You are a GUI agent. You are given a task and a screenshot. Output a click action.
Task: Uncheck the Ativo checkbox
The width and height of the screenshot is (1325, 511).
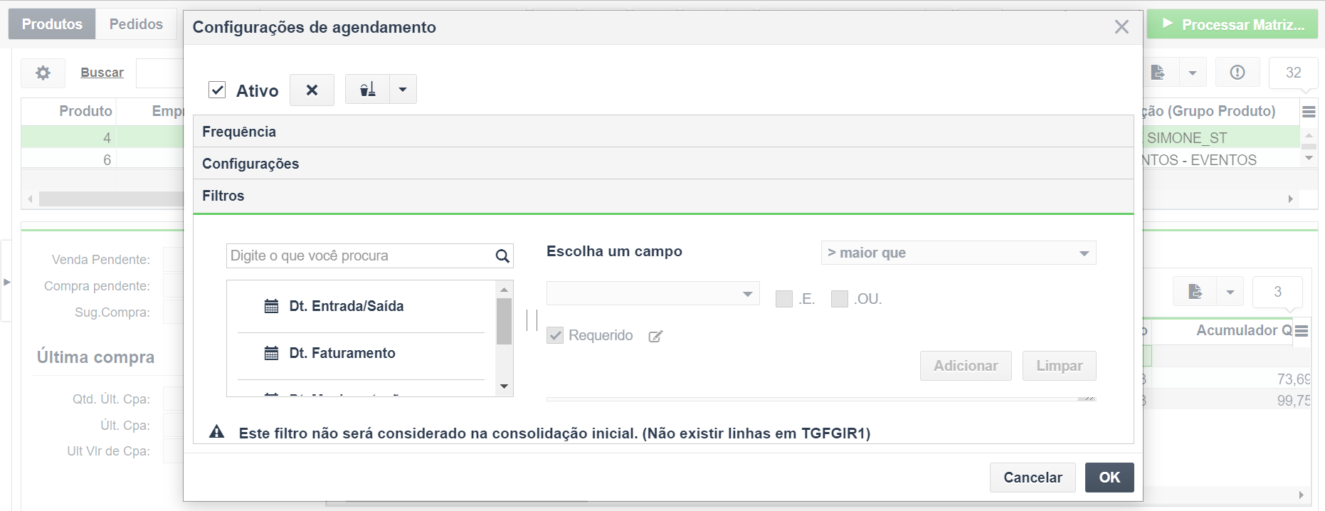[217, 90]
